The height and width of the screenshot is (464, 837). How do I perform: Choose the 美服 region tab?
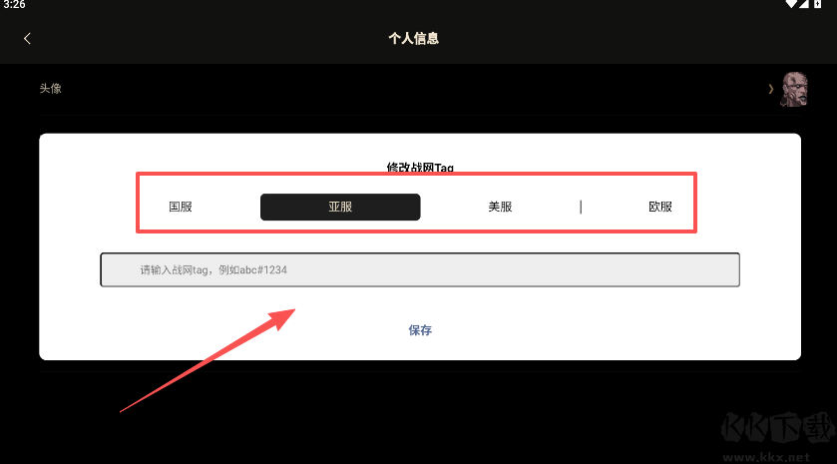pos(500,207)
